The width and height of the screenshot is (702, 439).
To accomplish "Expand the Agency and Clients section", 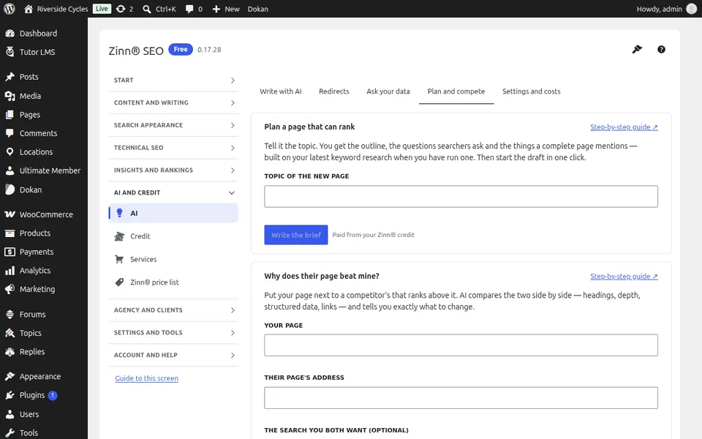I will point(173,310).
